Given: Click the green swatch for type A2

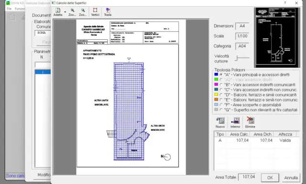Looking at the screenshot, I should 216,80.
